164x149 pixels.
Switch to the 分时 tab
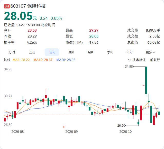(x=12, y=52)
